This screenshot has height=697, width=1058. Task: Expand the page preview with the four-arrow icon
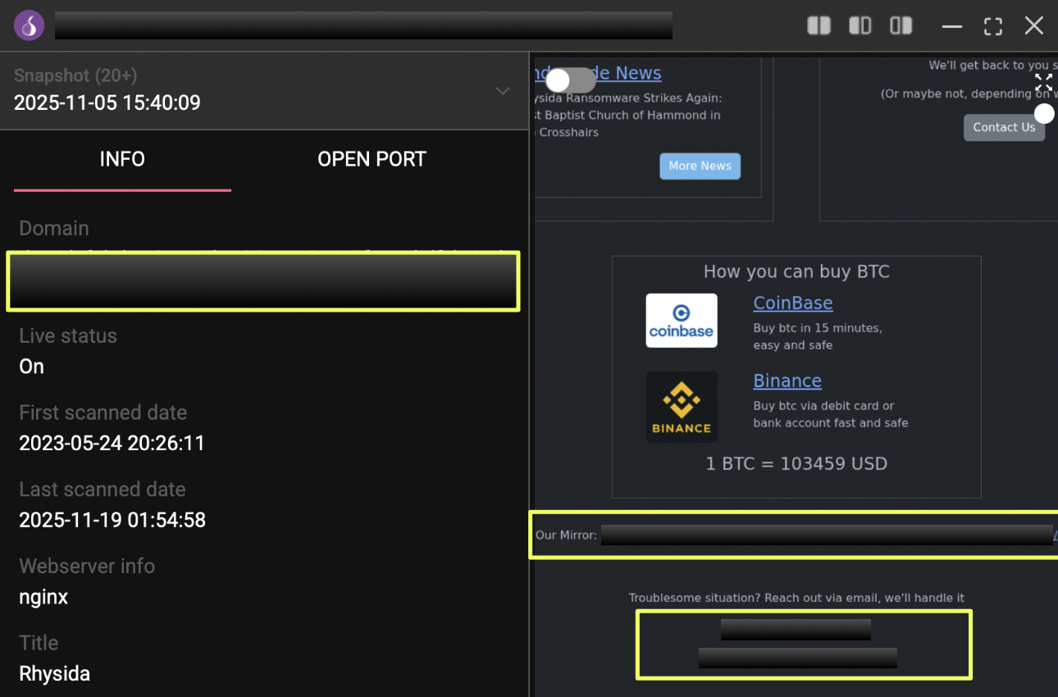click(x=1043, y=82)
